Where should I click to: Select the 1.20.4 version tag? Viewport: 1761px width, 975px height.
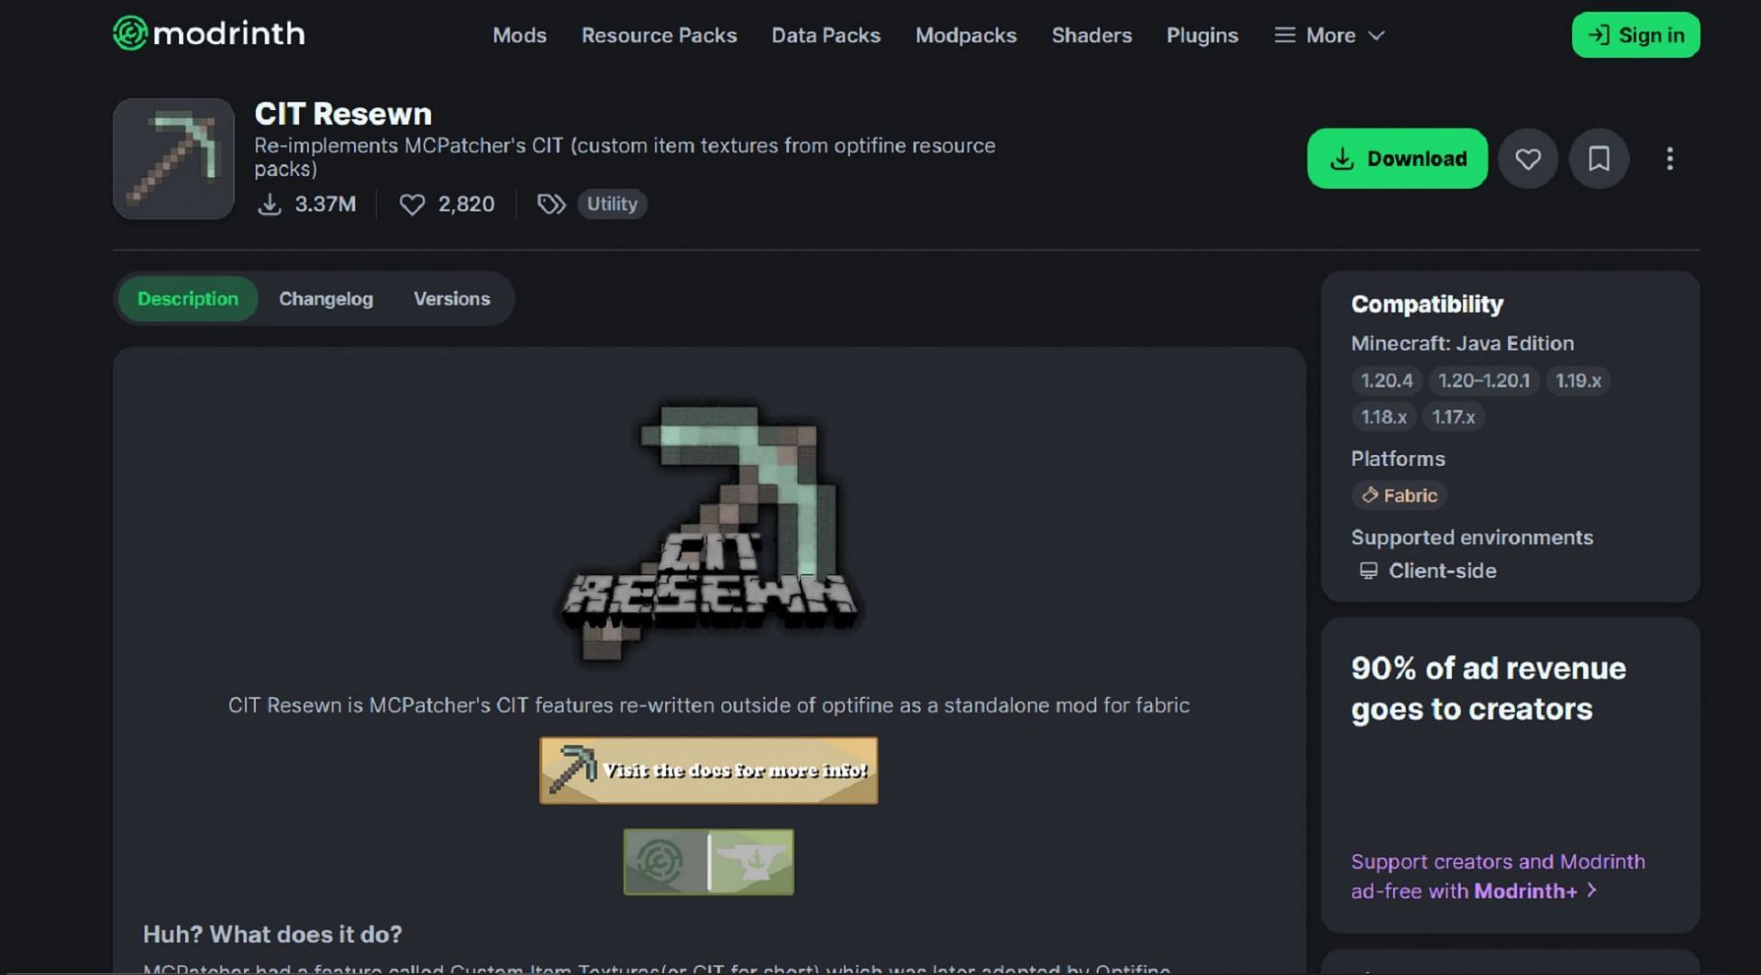pos(1386,381)
